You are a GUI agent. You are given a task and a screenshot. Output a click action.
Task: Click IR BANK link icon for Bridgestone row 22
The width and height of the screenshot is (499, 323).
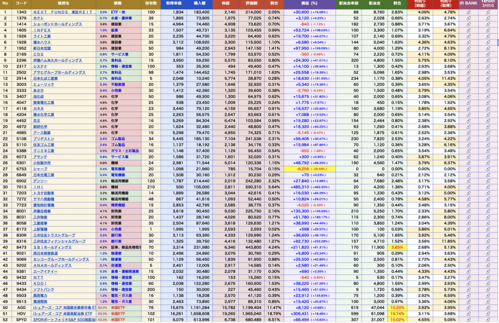(468, 139)
